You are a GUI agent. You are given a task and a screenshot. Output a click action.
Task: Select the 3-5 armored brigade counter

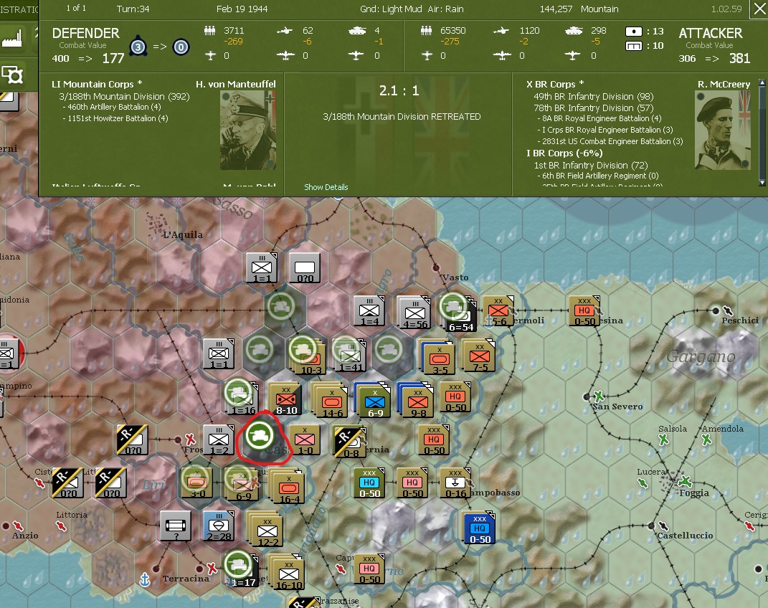(x=439, y=358)
